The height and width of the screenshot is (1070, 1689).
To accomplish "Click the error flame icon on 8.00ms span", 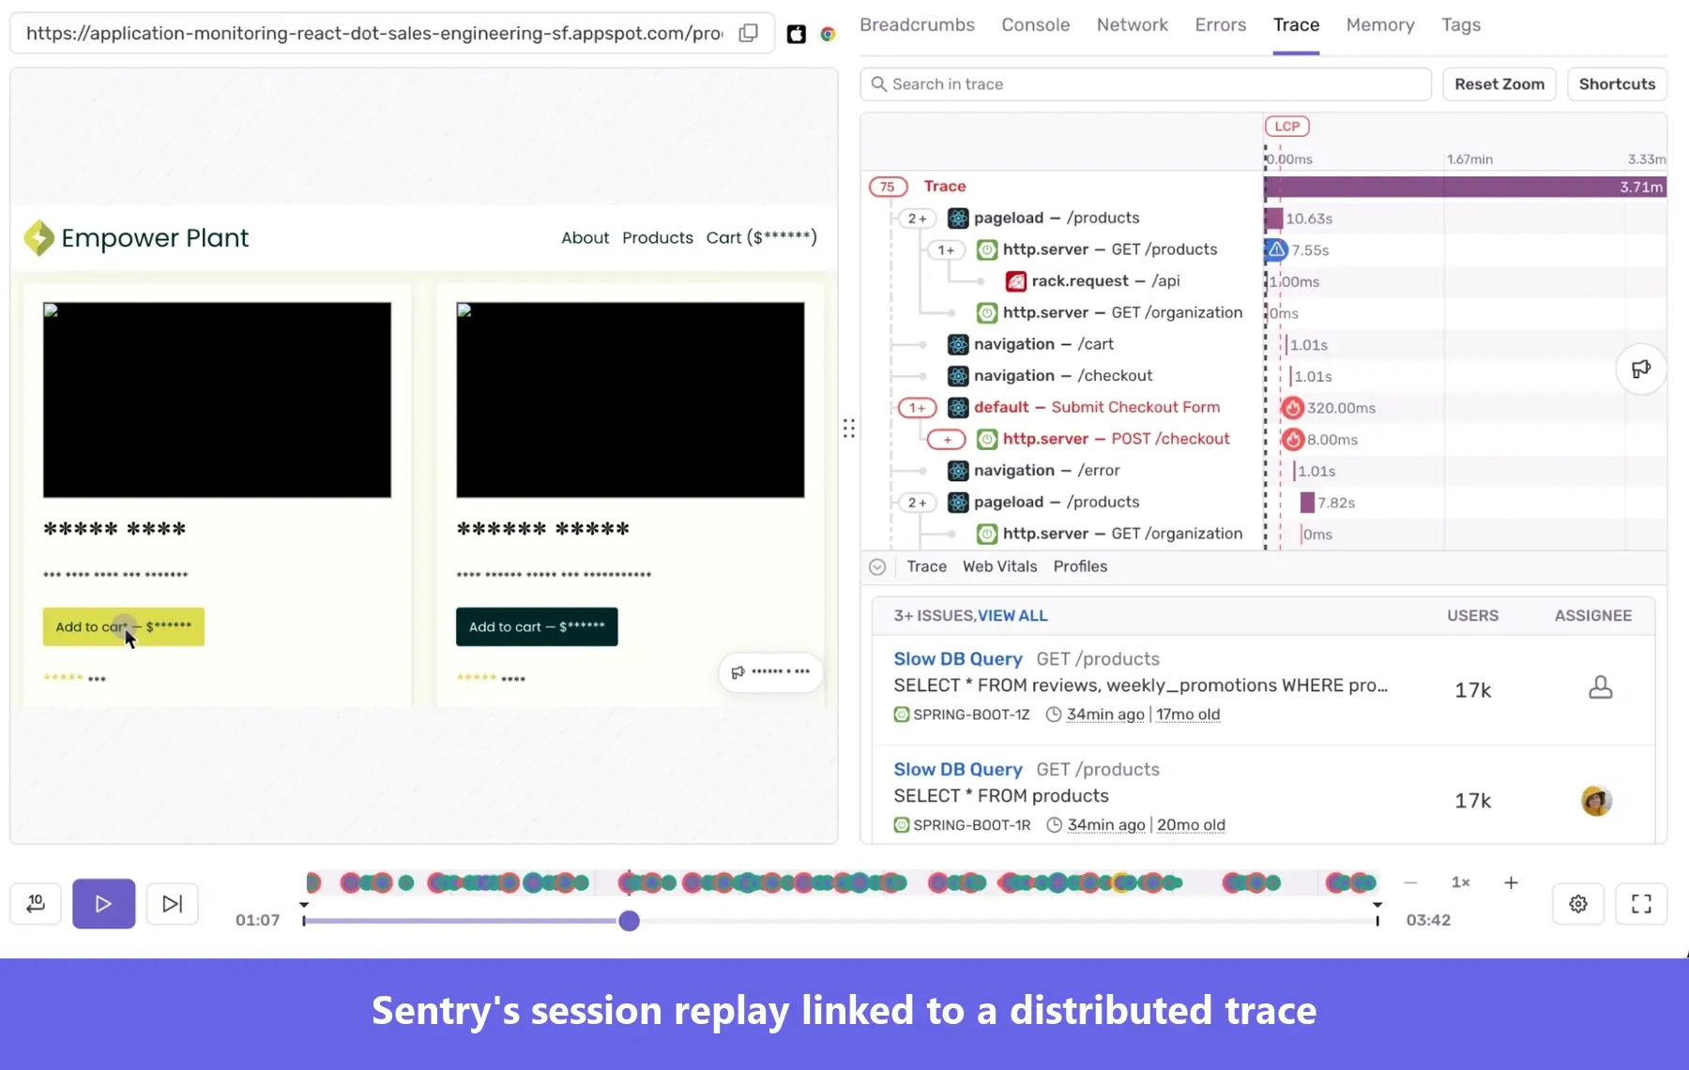I will pyautogui.click(x=1293, y=440).
